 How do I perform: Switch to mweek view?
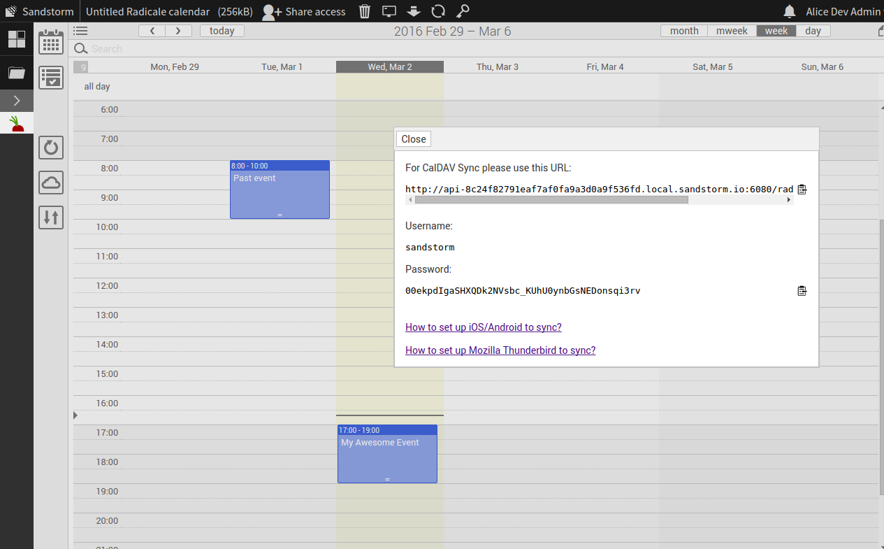732,31
